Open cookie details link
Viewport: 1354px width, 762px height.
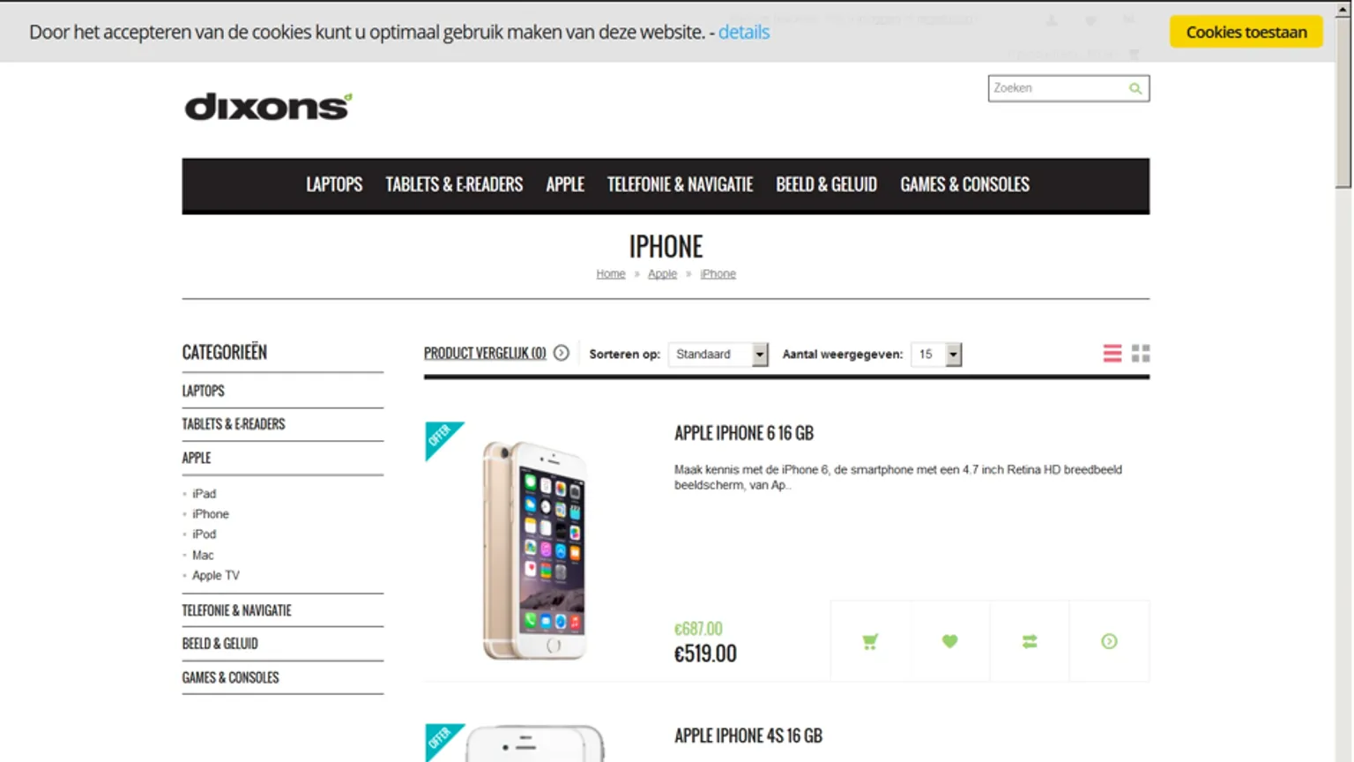point(744,32)
